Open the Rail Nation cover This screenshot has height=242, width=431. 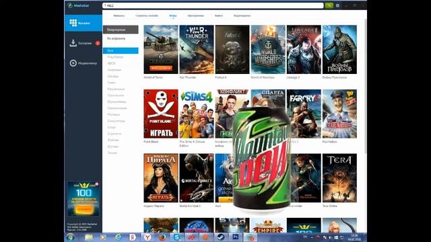coord(339,114)
